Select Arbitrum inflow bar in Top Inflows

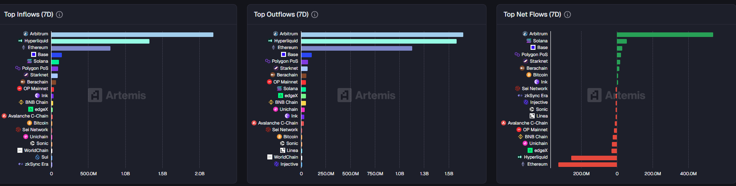(132, 34)
